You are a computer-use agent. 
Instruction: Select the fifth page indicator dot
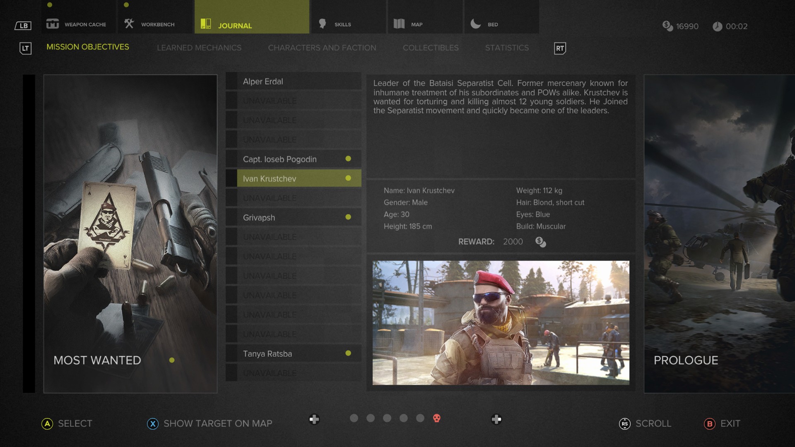(x=420, y=418)
